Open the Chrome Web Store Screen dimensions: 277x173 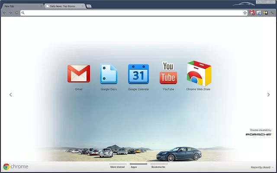(x=198, y=74)
